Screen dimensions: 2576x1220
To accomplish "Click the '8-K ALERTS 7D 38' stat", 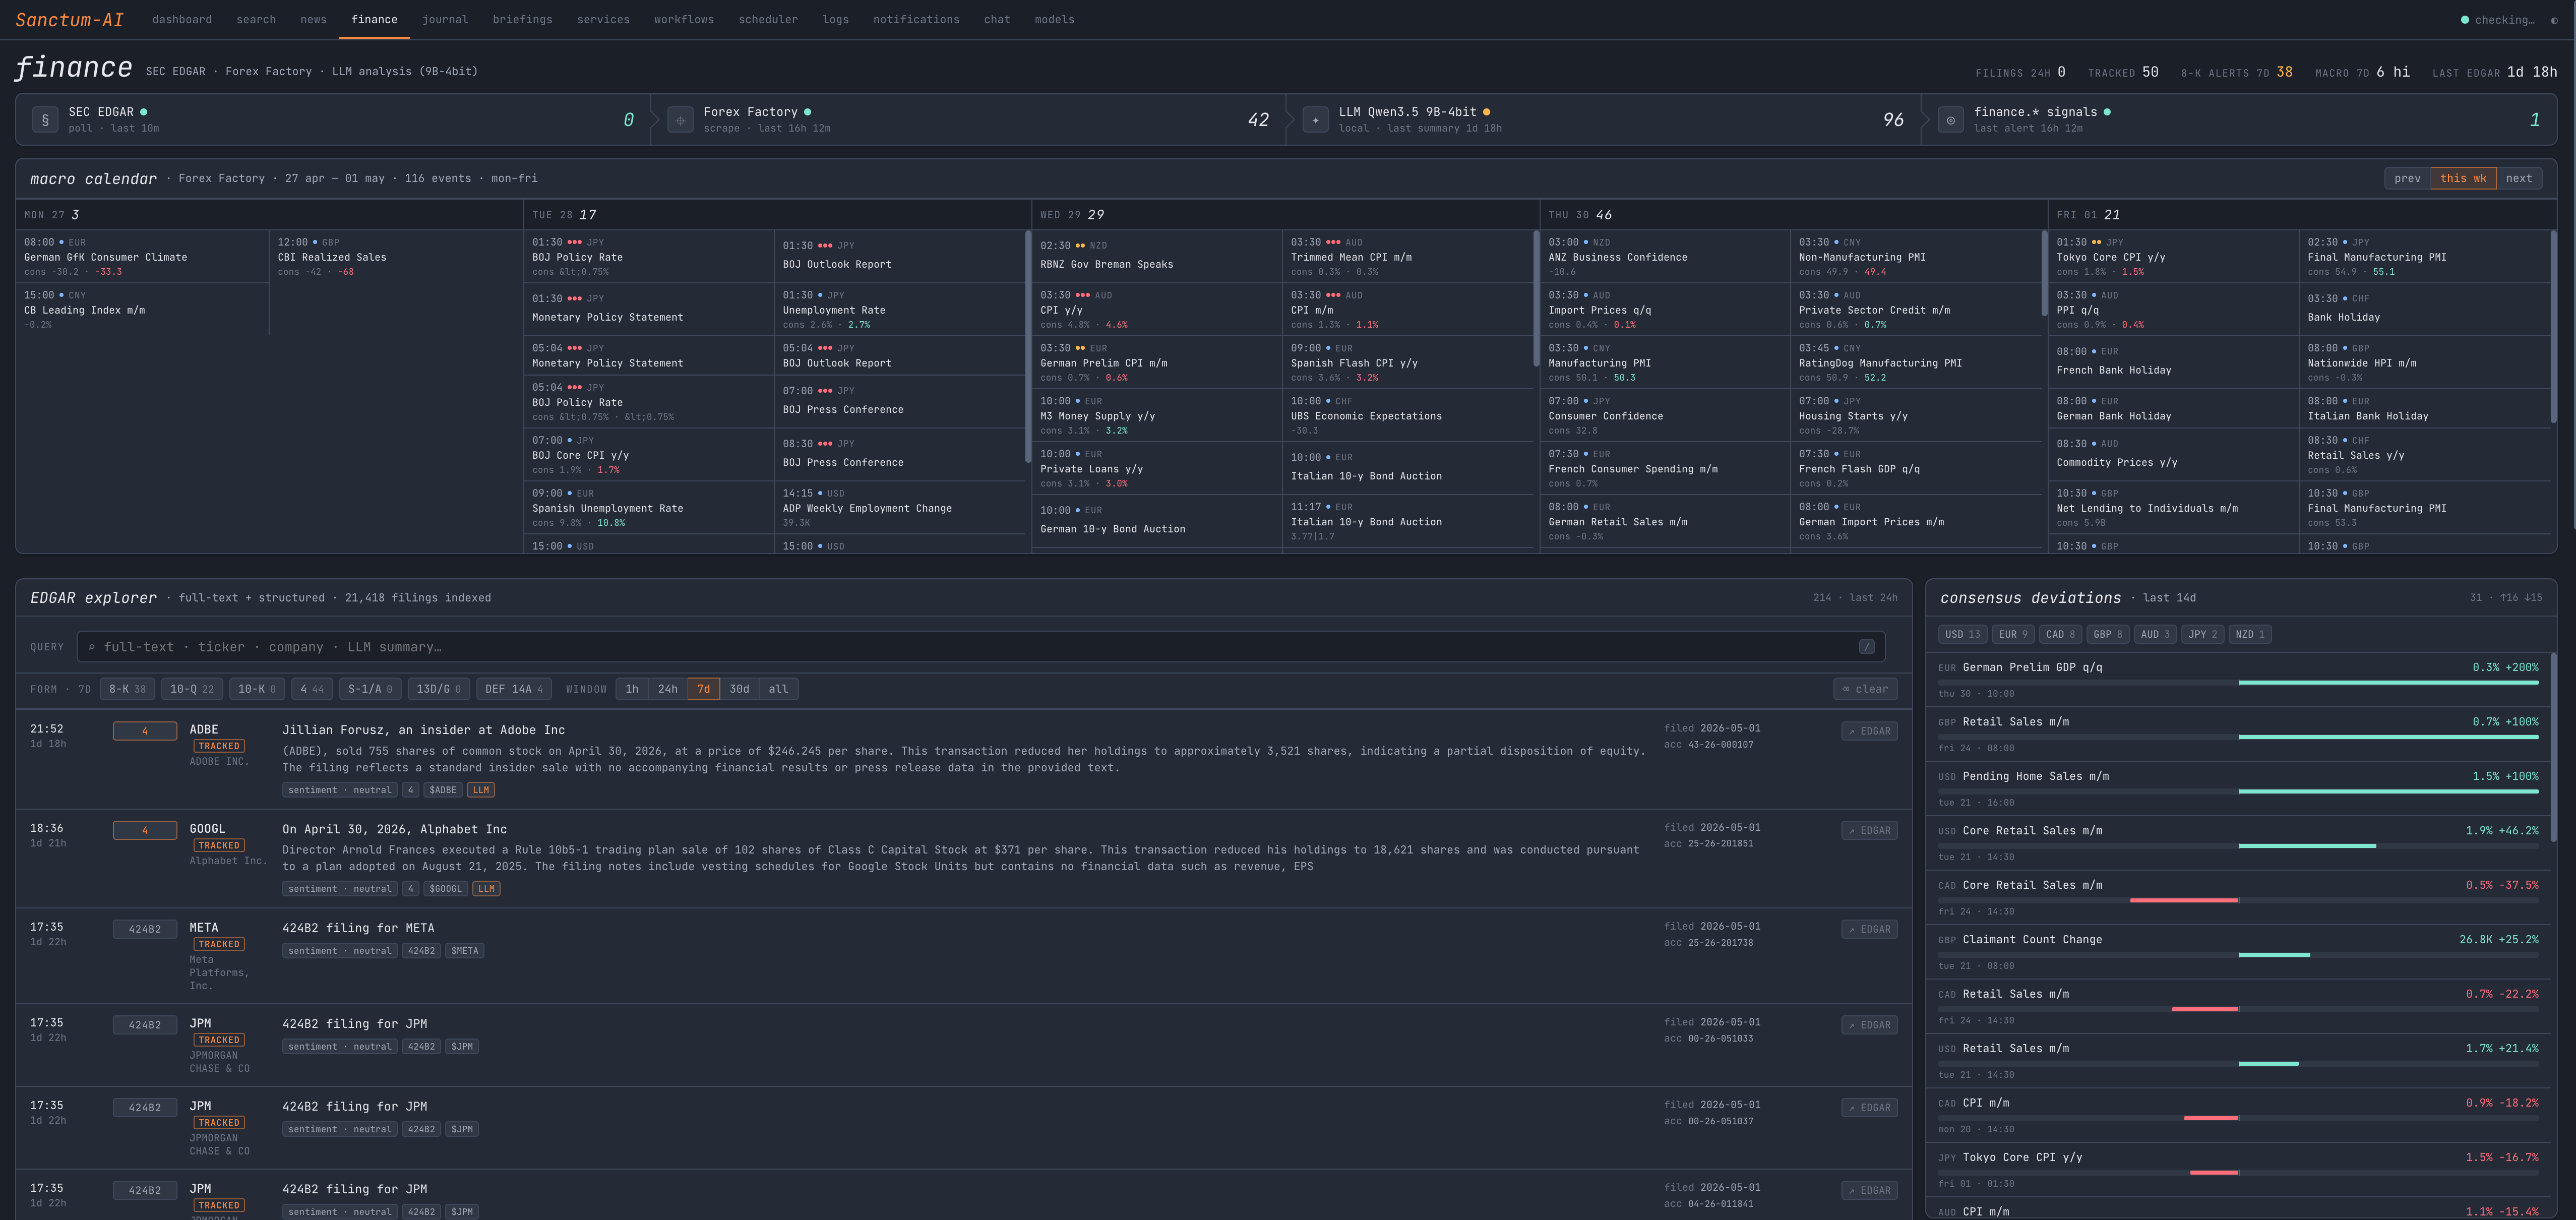I will (2236, 72).
